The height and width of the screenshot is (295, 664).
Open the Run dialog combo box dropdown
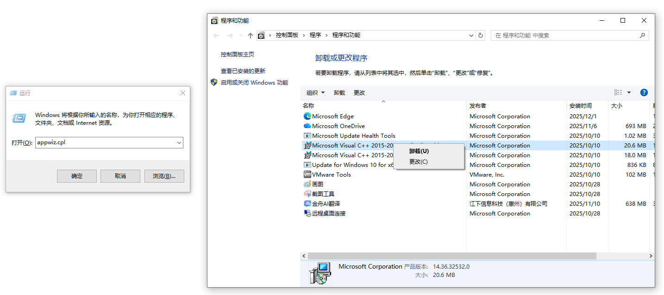pos(179,143)
